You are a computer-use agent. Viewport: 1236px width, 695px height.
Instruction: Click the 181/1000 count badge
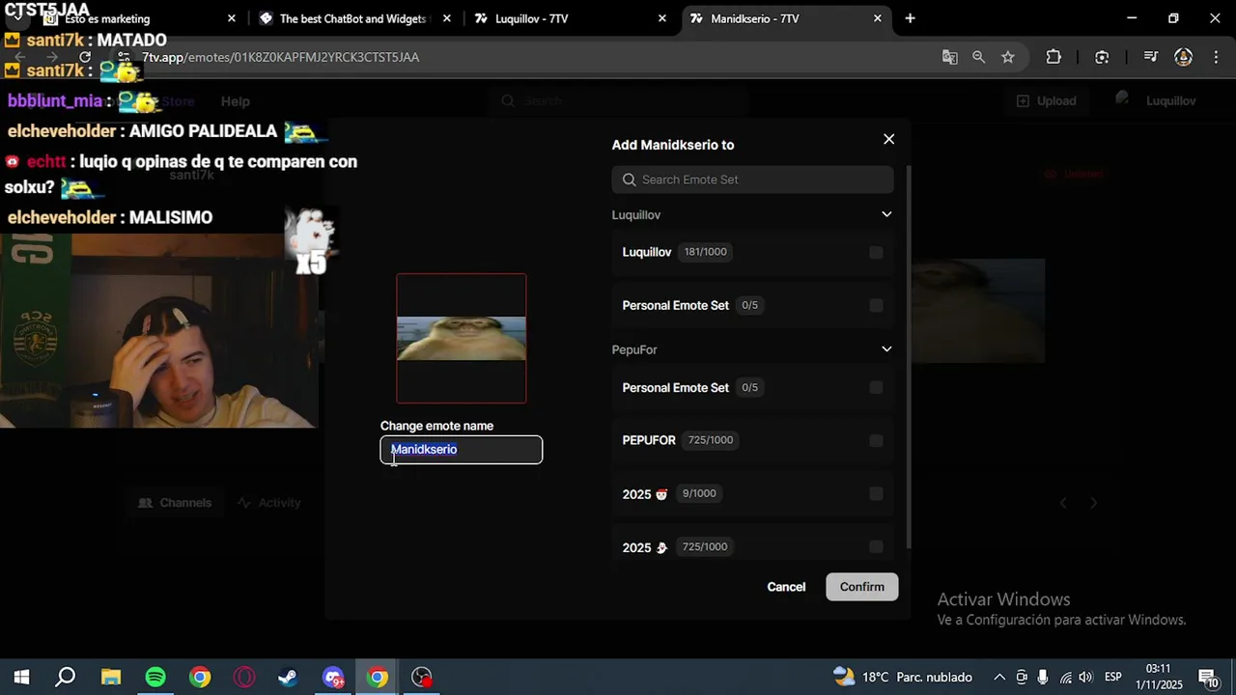click(705, 252)
